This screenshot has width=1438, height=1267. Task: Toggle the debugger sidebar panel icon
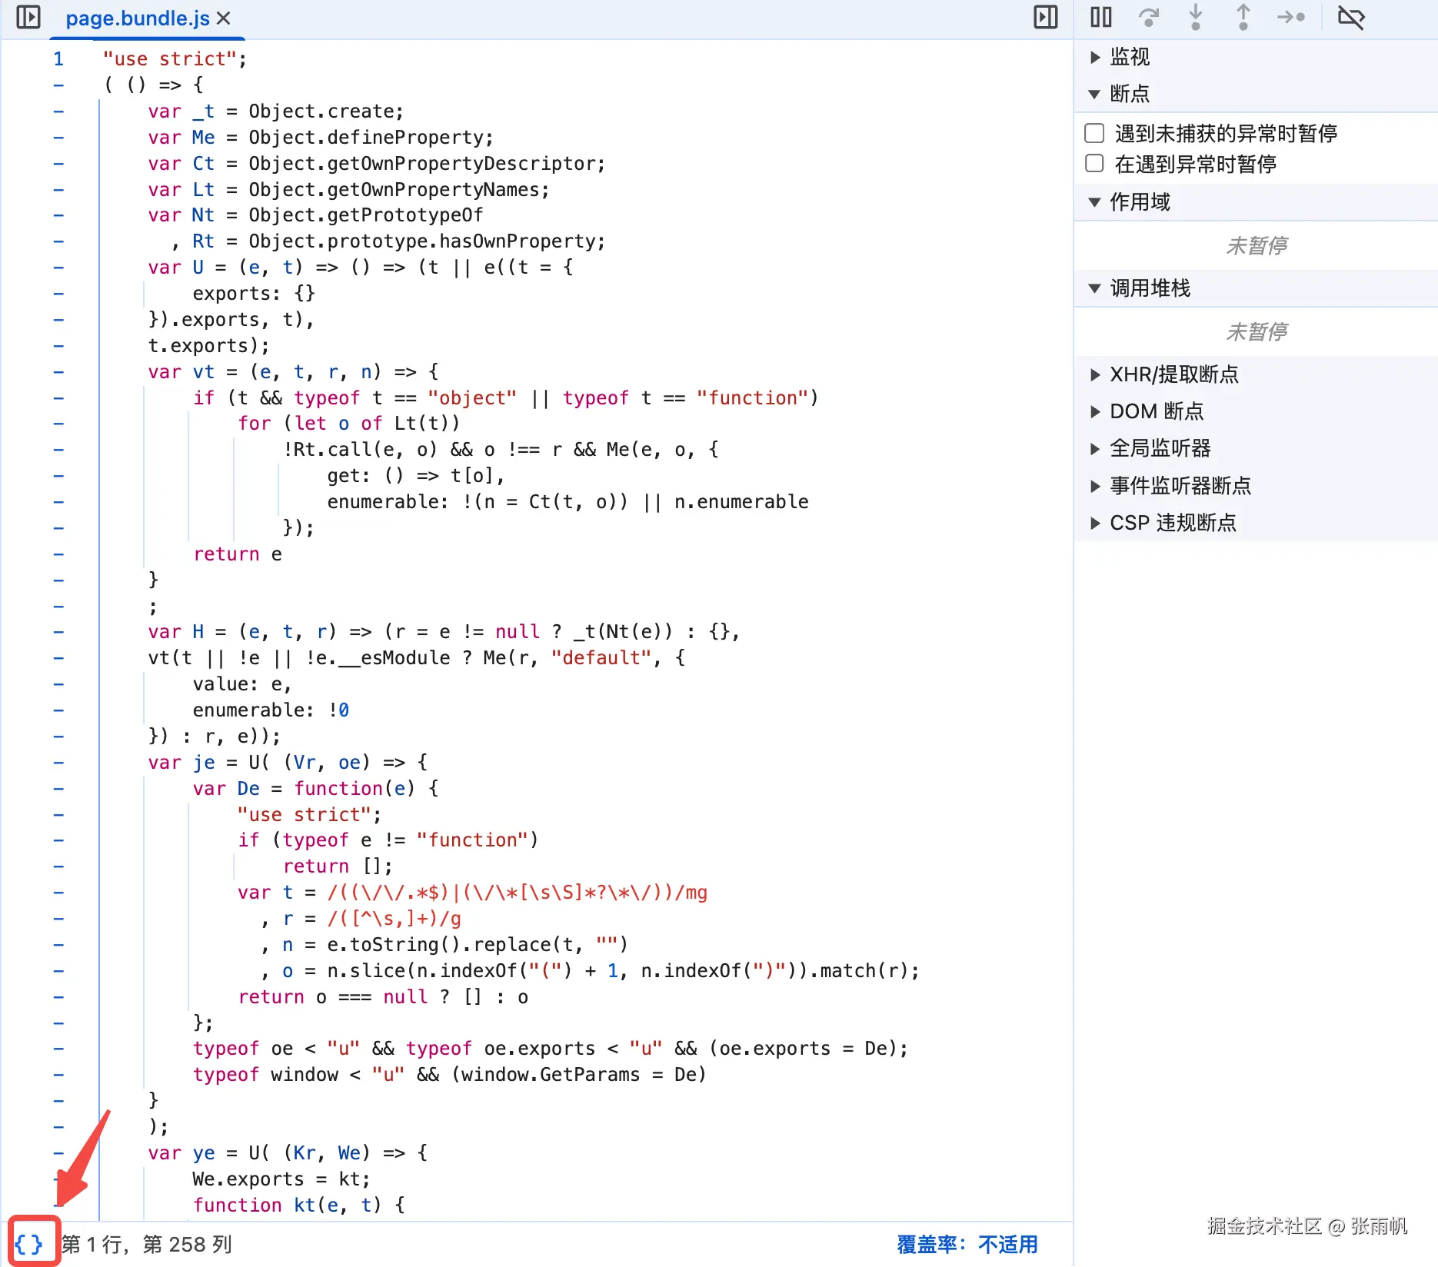tap(1045, 17)
